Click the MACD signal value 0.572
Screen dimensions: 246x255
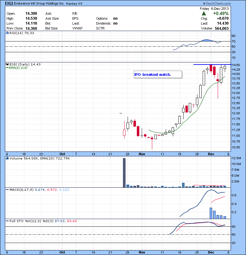52,190
